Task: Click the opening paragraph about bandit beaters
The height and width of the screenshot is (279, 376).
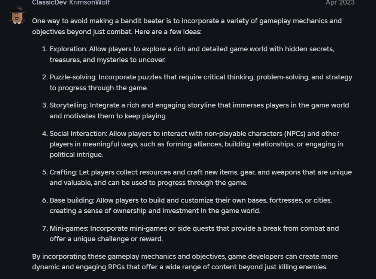Action: click(186, 21)
